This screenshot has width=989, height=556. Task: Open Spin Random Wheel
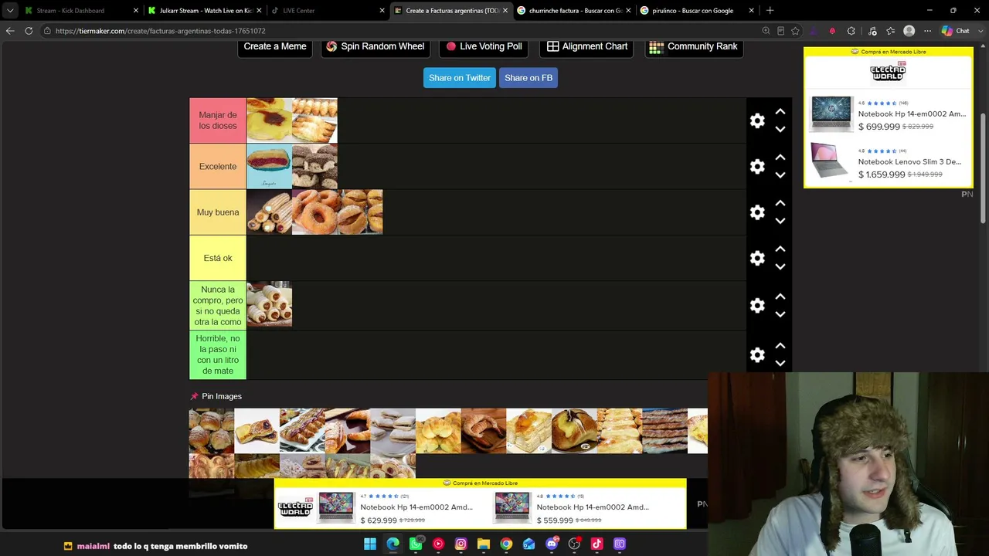[376, 46]
